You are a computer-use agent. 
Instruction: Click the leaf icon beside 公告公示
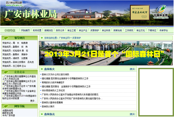(x=6, y=72)
